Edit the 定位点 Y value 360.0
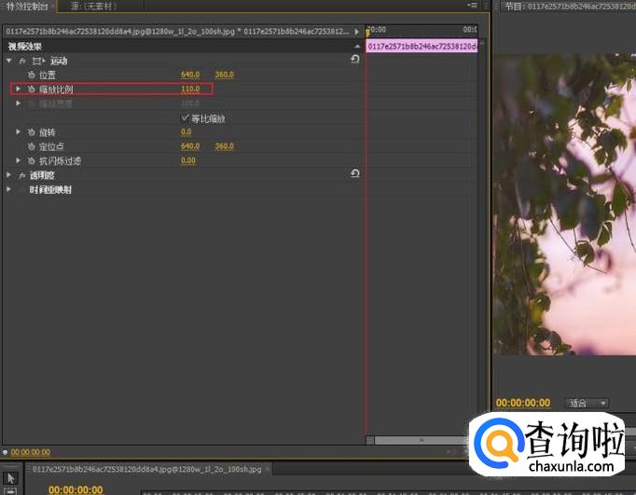This screenshot has height=495, width=636. [225, 146]
